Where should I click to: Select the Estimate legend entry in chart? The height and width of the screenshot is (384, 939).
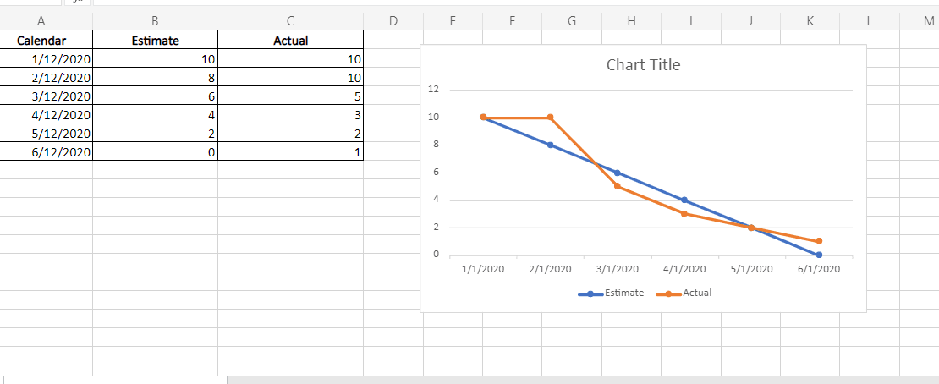click(611, 293)
